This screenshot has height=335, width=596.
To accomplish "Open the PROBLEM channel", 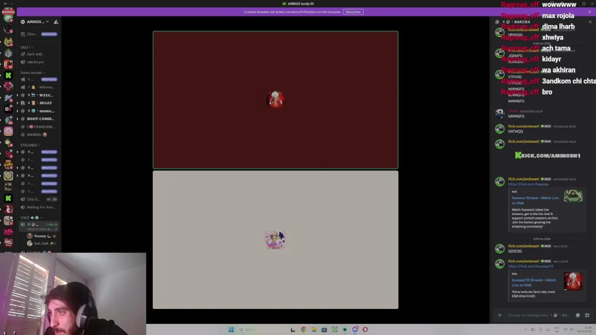I will click(x=40, y=127).
